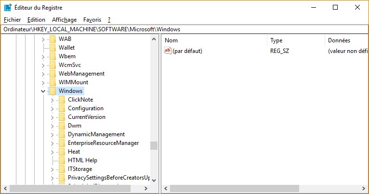This screenshot has height=194, width=369.
Task: Click values pane scroll left arrow
Action: pyautogui.click(x=166, y=188)
